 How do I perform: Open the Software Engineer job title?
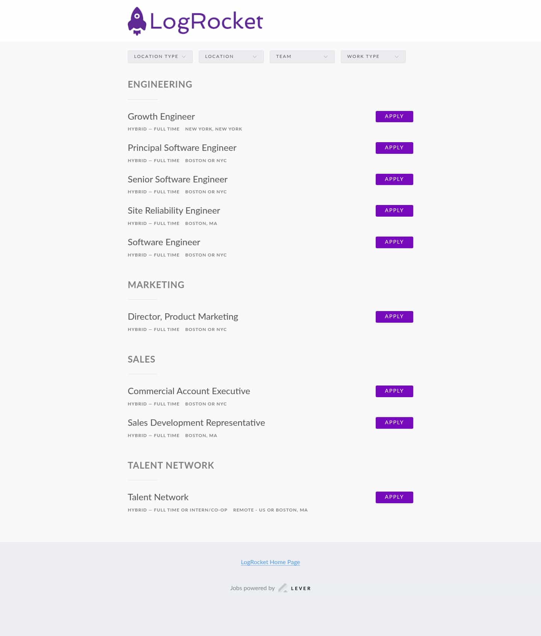(164, 242)
